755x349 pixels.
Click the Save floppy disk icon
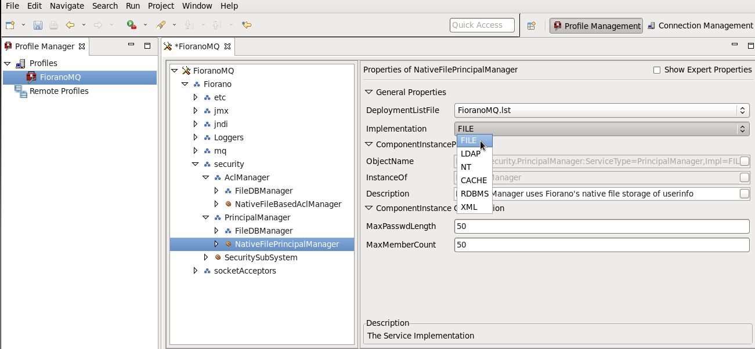38,25
